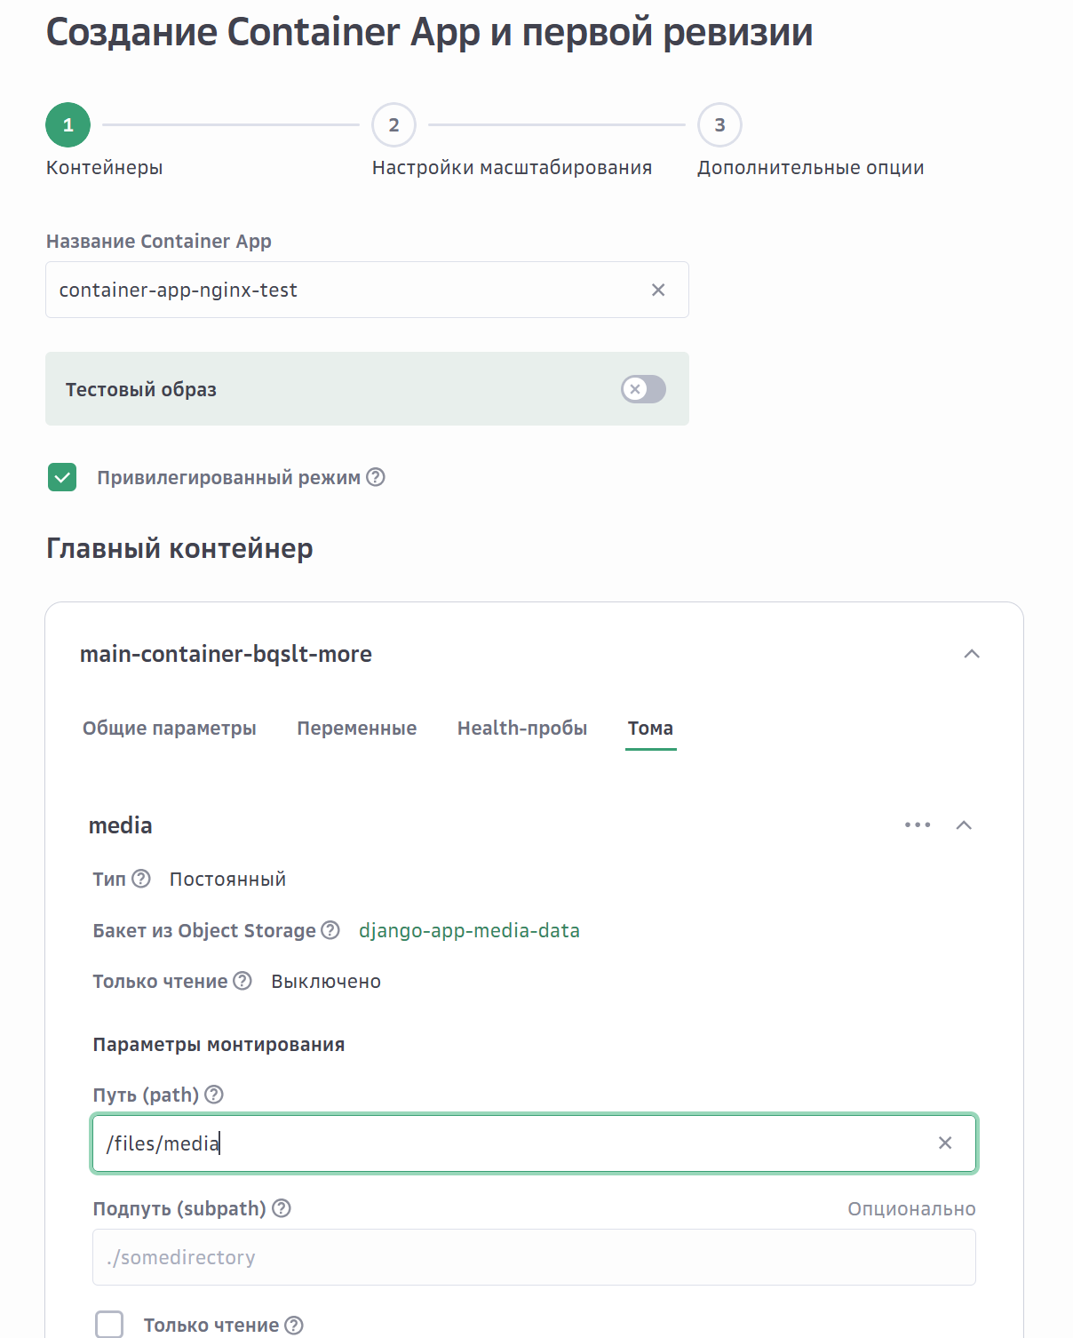Screen dimensions: 1073x1338
Task: Open three-dot menu for media volume
Action: 918,825
